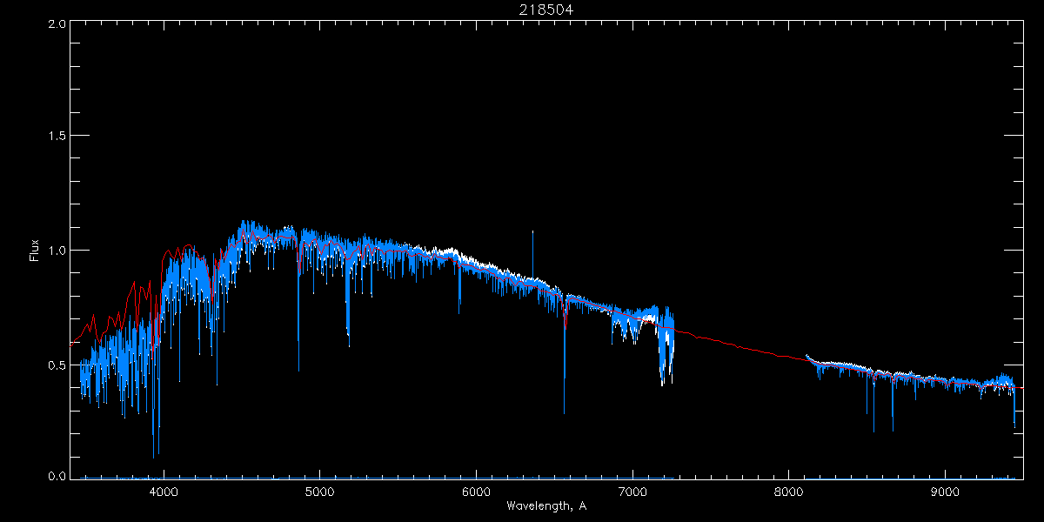Click the 5000 wavelength tick label
This screenshot has width=1044, height=522.
(320, 492)
